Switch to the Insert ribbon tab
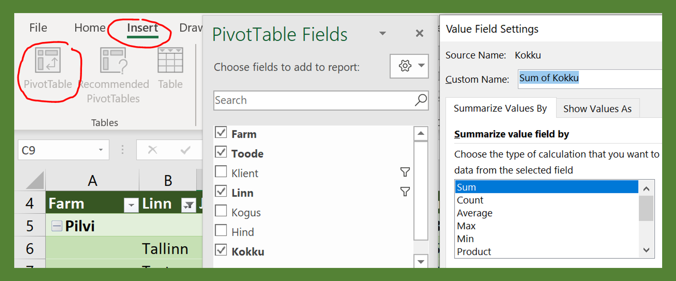The image size is (676, 281). click(142, 28)
